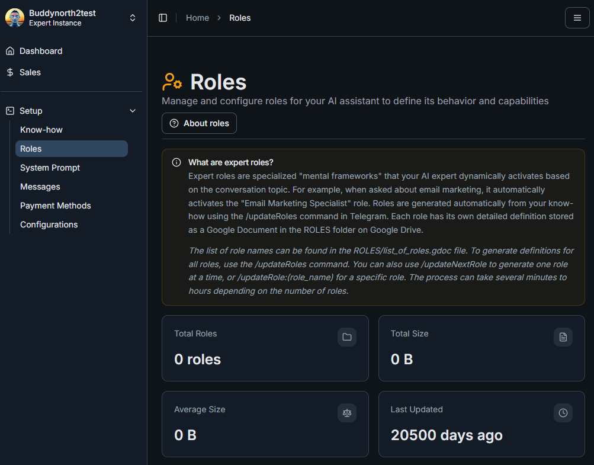Click the Roles person-gear icon in the header
The image size is (594, 465).
(171, 82)
